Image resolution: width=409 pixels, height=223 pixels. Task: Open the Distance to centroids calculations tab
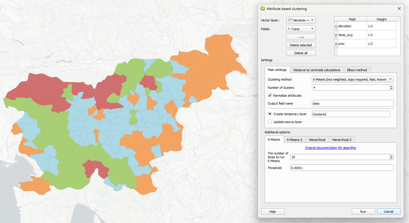pyautogui.click(x=317, y=70)
